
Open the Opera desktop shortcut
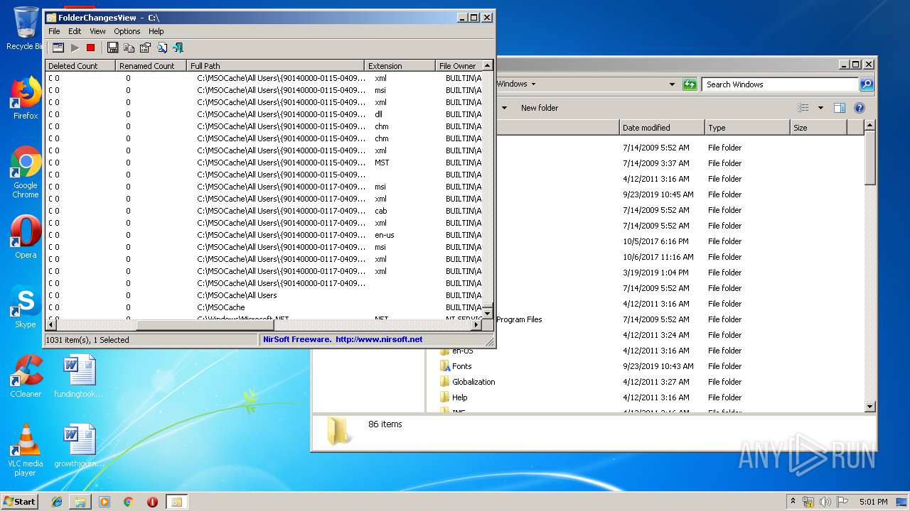(x=26, y=237)
